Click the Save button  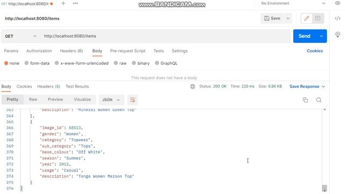click(x=272, y=18)
